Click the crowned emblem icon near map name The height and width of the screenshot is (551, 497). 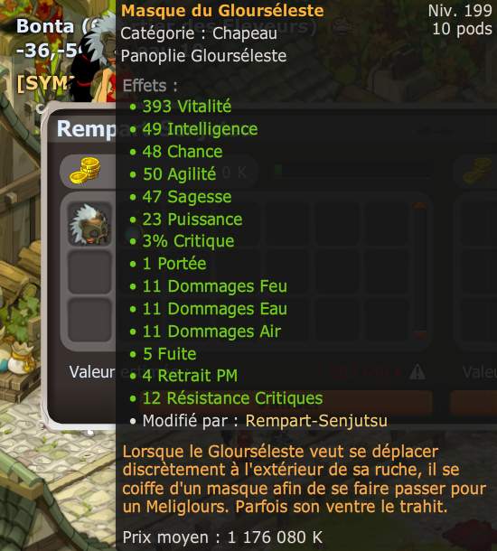coord(342,26)
